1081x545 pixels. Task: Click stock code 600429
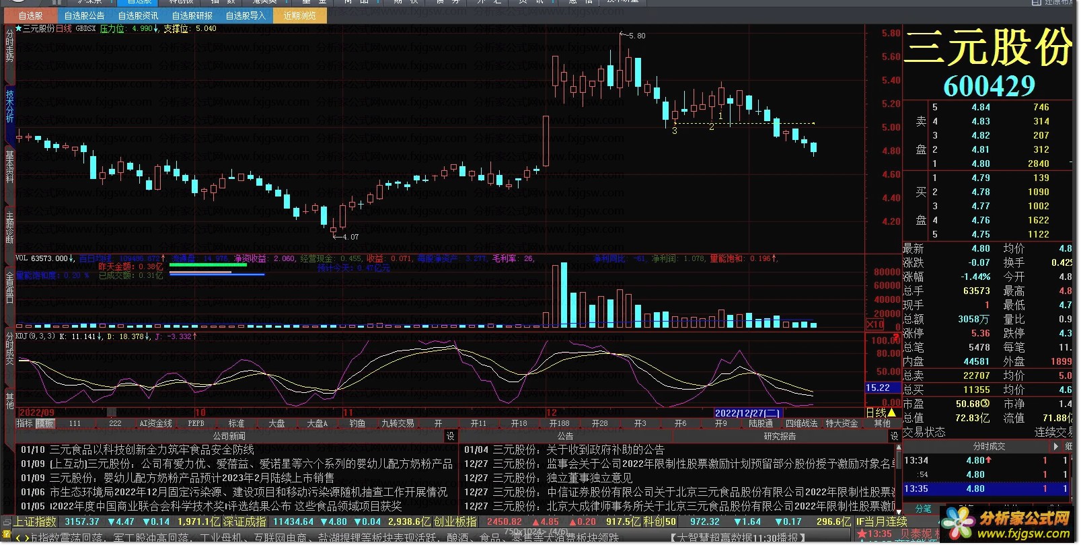coord(989,86)
